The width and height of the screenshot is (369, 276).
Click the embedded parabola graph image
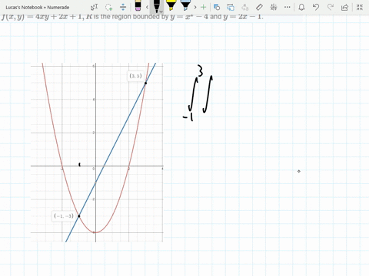97,153
